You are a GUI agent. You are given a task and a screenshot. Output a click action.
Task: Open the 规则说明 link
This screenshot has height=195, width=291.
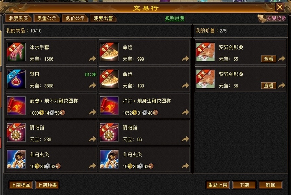pyautogui.click(x=175, y=19)
